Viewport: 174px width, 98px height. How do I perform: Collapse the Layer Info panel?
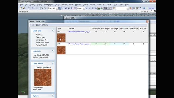click(x=53, y=51)
